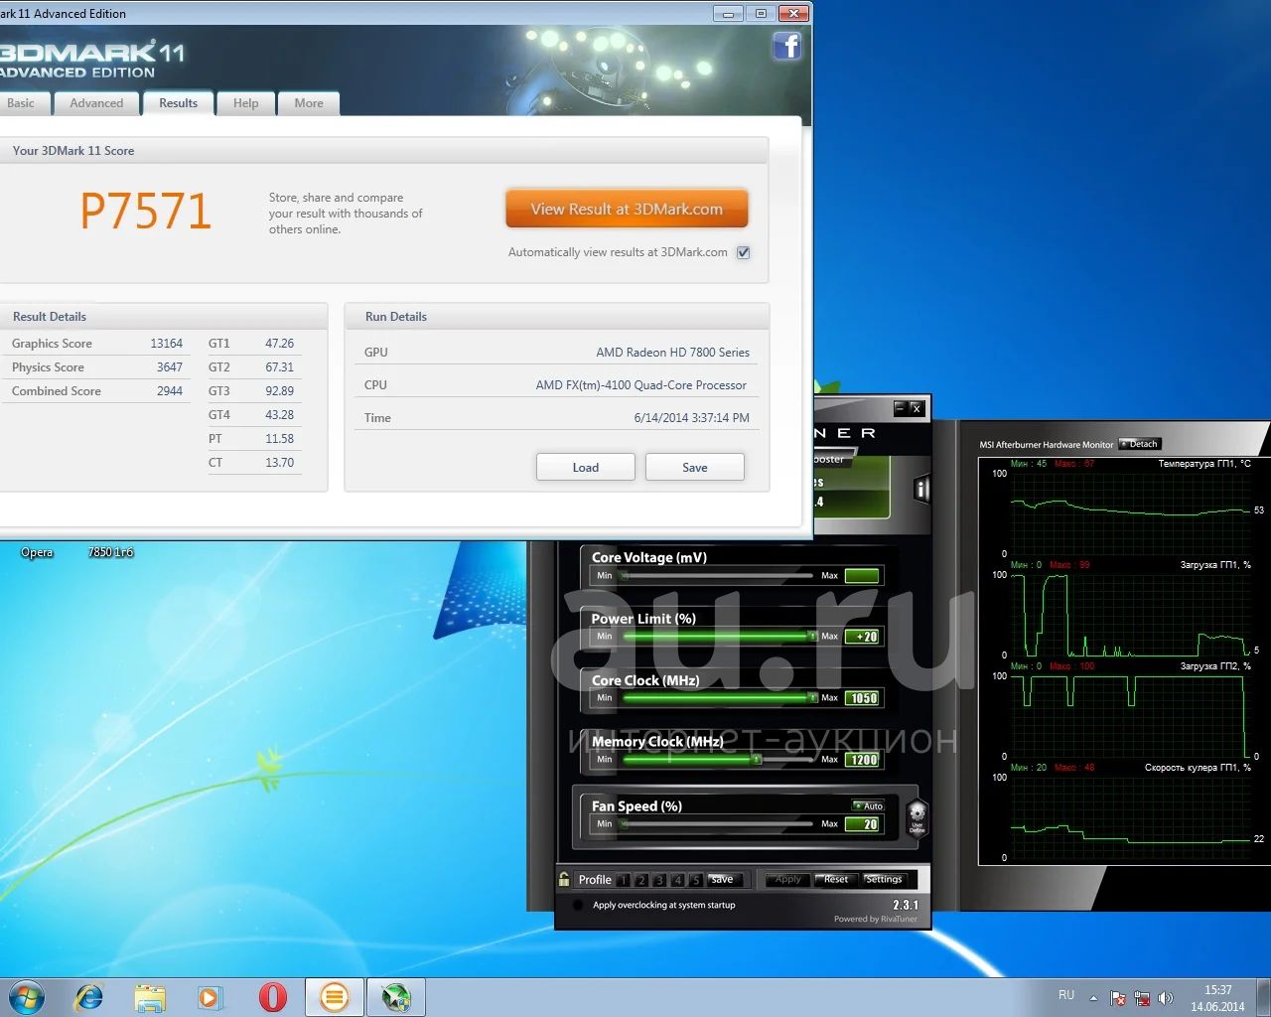Click the Combined Score value 2944
The height and width of the screenshot is (1017, 1271).
click(170, 391)
